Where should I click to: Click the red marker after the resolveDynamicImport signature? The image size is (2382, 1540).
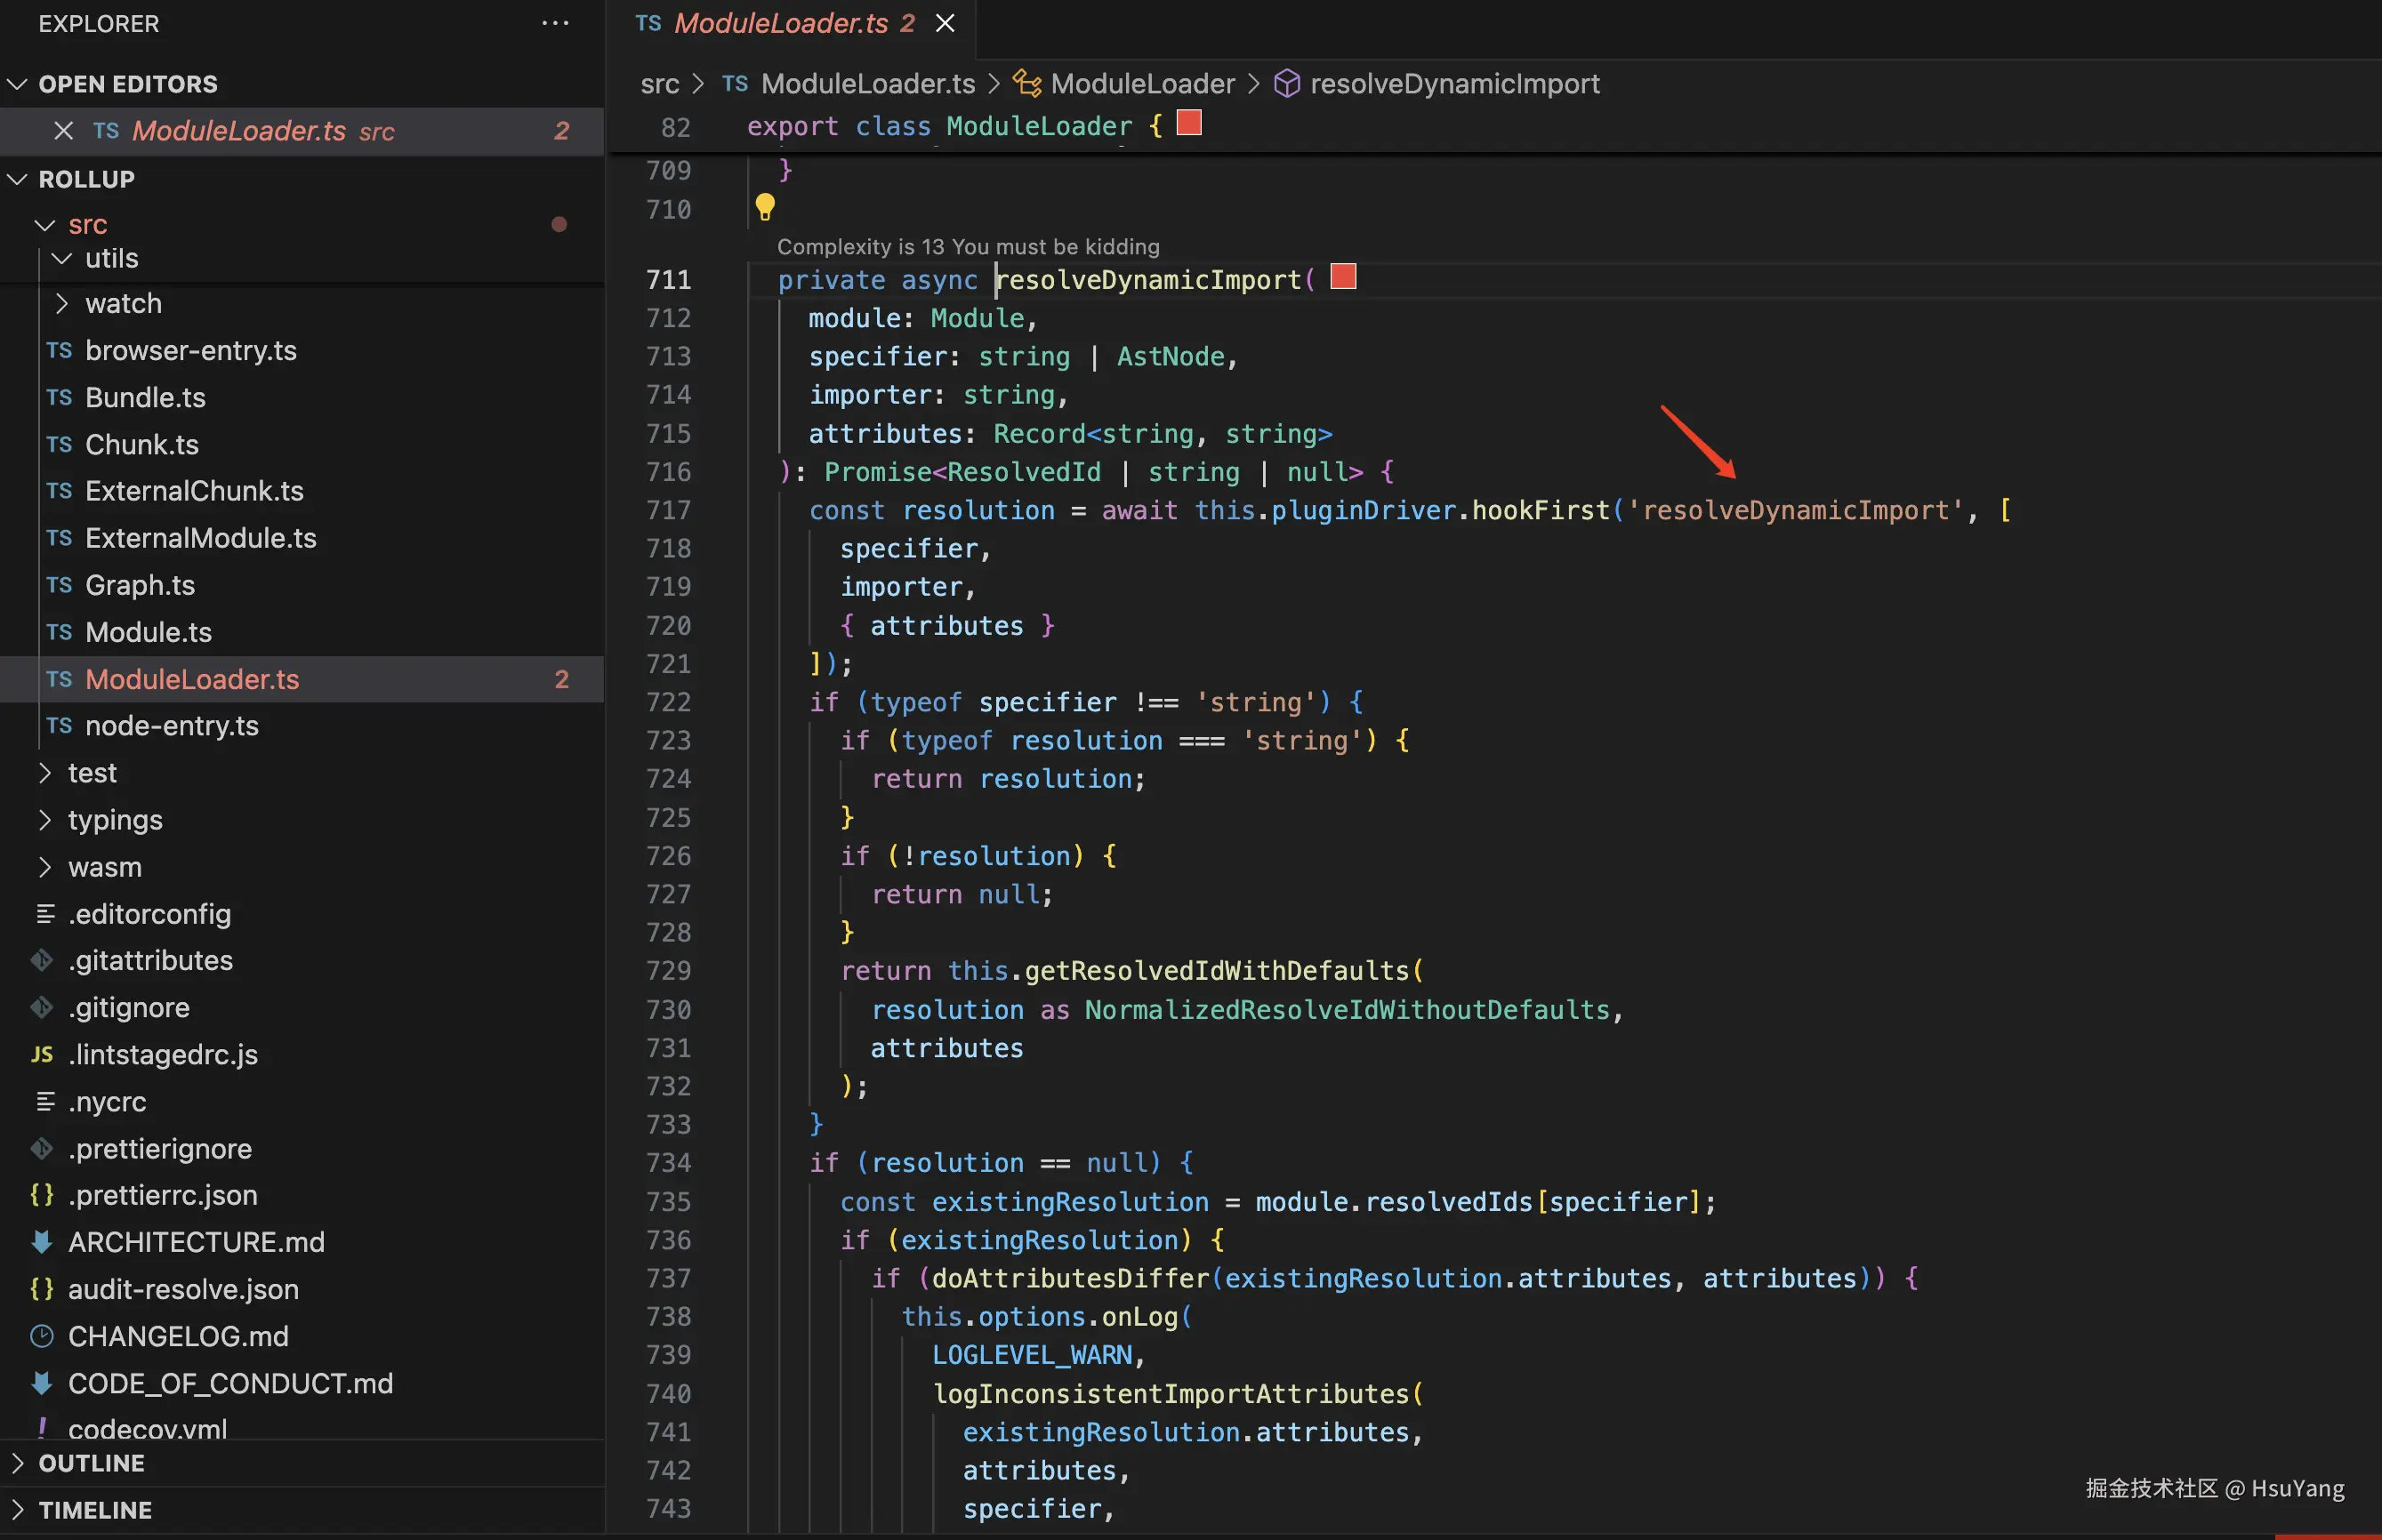1344,277
